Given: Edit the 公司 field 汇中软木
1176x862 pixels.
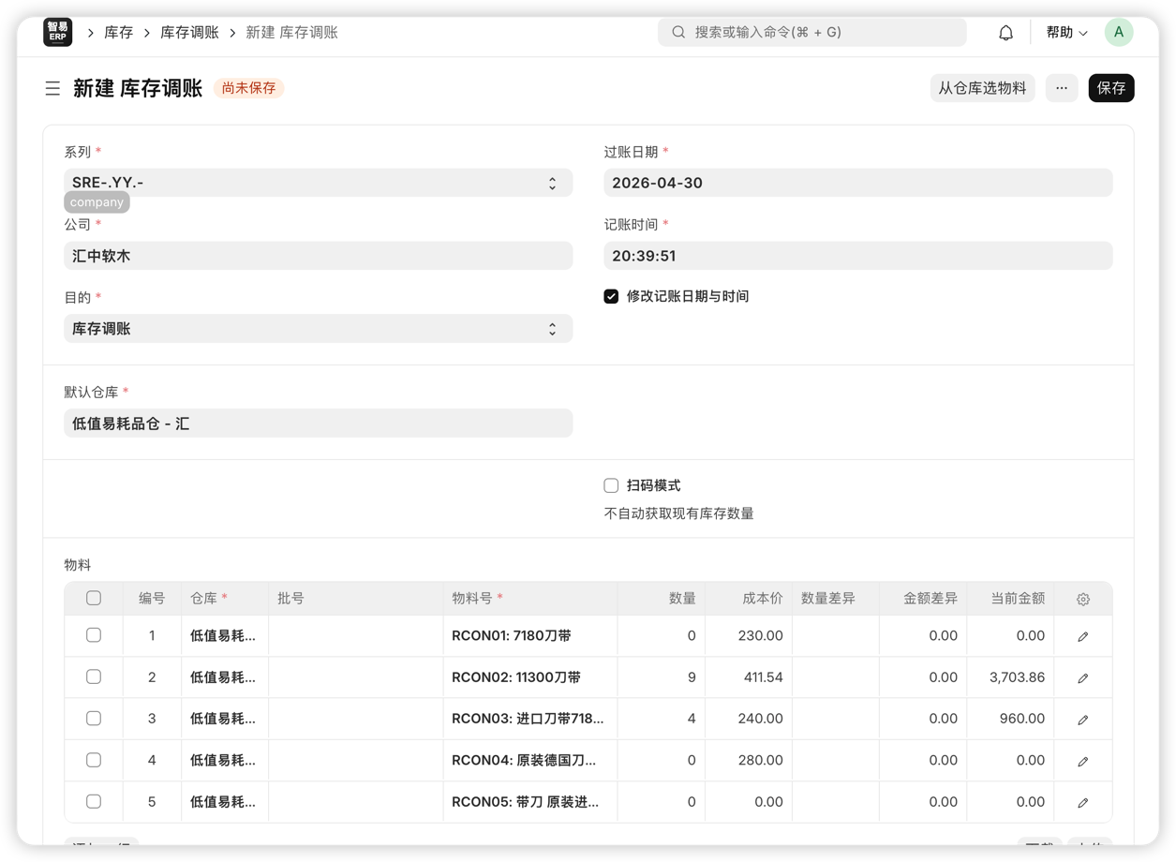Looking at the screenshot, I should pos(319,256).
